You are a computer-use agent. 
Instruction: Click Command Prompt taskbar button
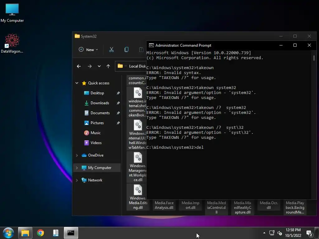[x=71, y=233]
